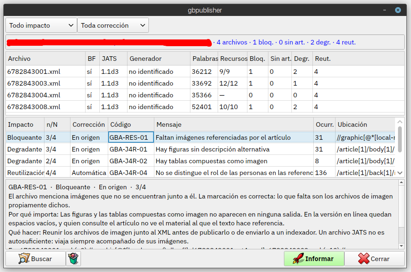Click the trash bin icon button
Viewport: 411px width, 272px height.
(73, 259)
